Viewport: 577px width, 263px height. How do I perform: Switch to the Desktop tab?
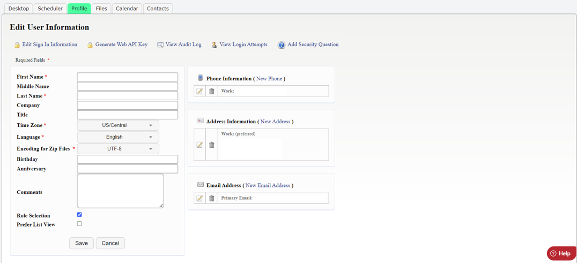(18, 9)
